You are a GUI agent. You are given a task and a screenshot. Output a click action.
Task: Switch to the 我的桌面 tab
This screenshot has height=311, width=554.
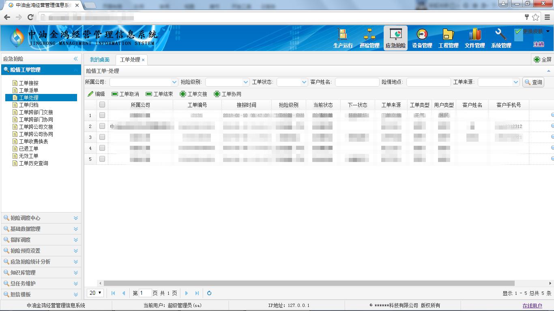(x=100, y=60)
